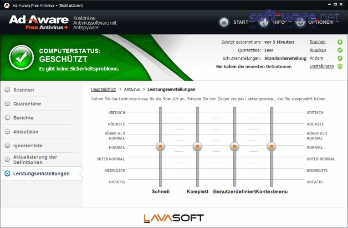Image resolution: width=348 pixels, height=228 pixels.
Task: Click the right HÖCHSTE level label
Action: pyautogui.click(x=315, y=124)
